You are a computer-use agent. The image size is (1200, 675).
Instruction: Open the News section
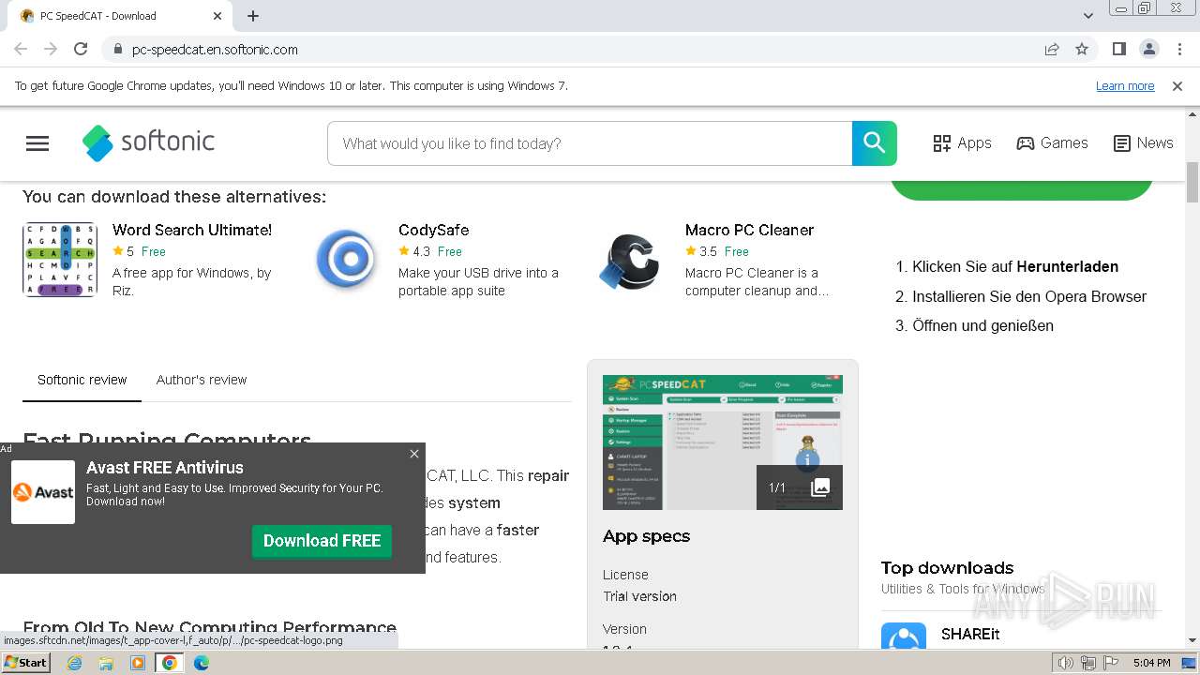tap(1143, 143)
